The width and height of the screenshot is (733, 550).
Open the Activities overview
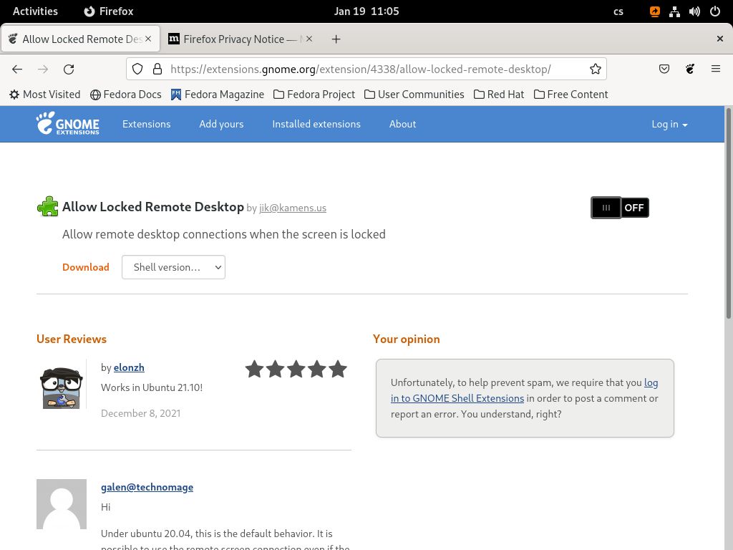pos(35,11)
